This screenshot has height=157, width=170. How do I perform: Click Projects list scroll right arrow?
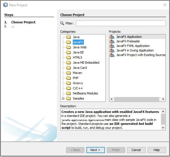click(163, 99)
